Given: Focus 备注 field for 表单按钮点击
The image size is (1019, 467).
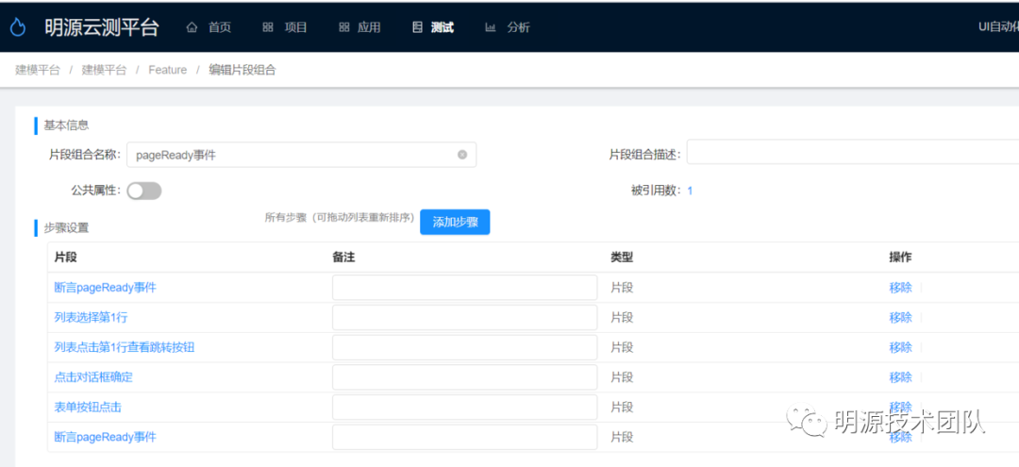Looking at the screenshot, I should pyautogui.click(x=464, y=408).
